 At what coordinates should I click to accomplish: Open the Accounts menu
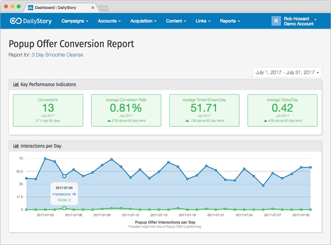point(109,21)
